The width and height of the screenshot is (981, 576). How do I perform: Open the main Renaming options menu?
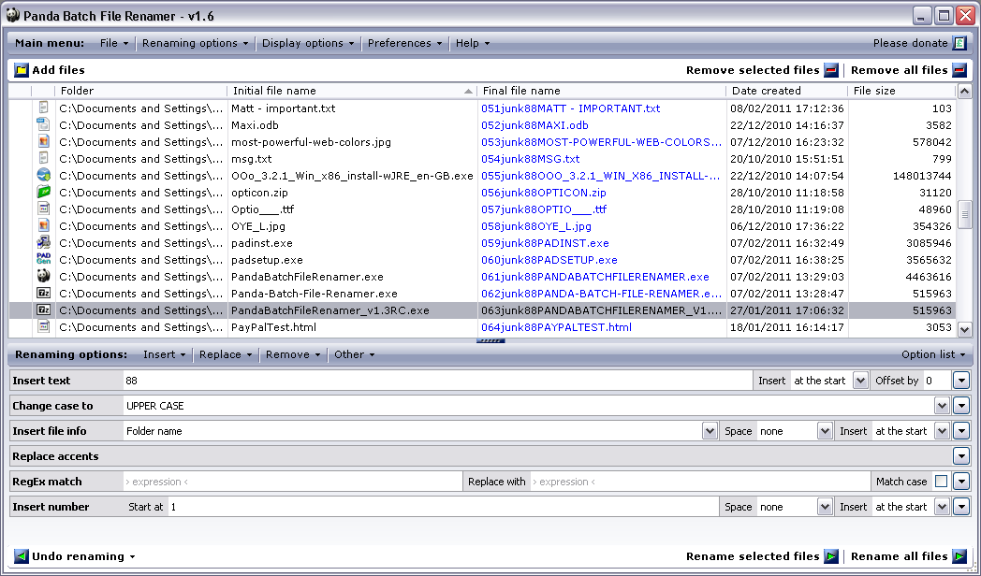tap(196, 43)
